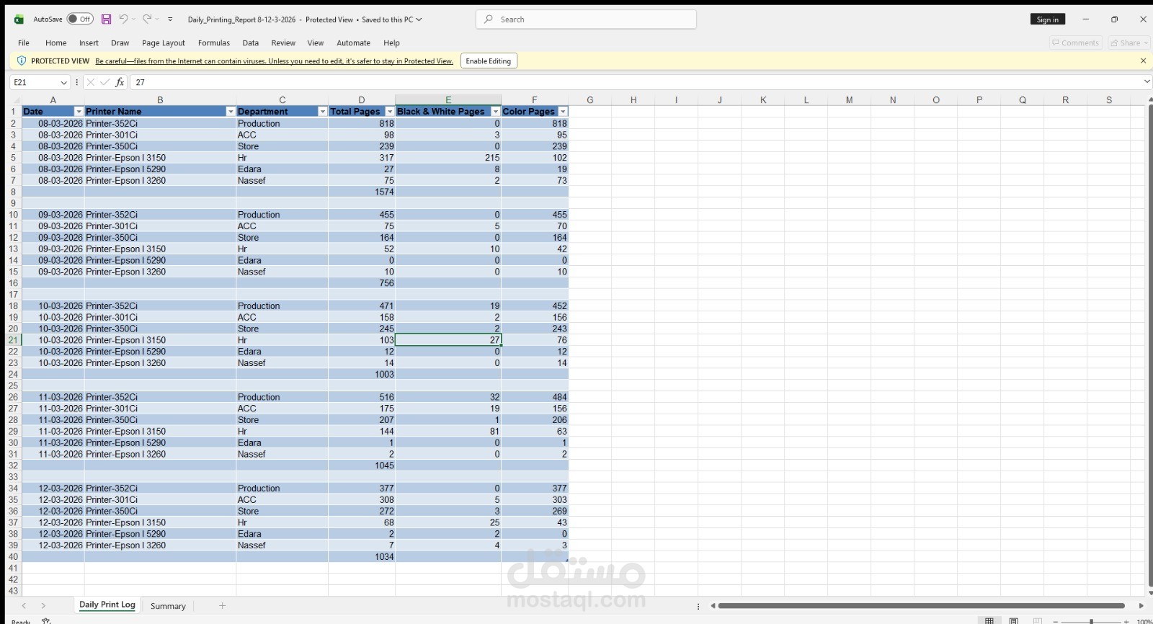
Task: Click the Sign in button
Action: pyautogui.click(x=1048, y=19)
